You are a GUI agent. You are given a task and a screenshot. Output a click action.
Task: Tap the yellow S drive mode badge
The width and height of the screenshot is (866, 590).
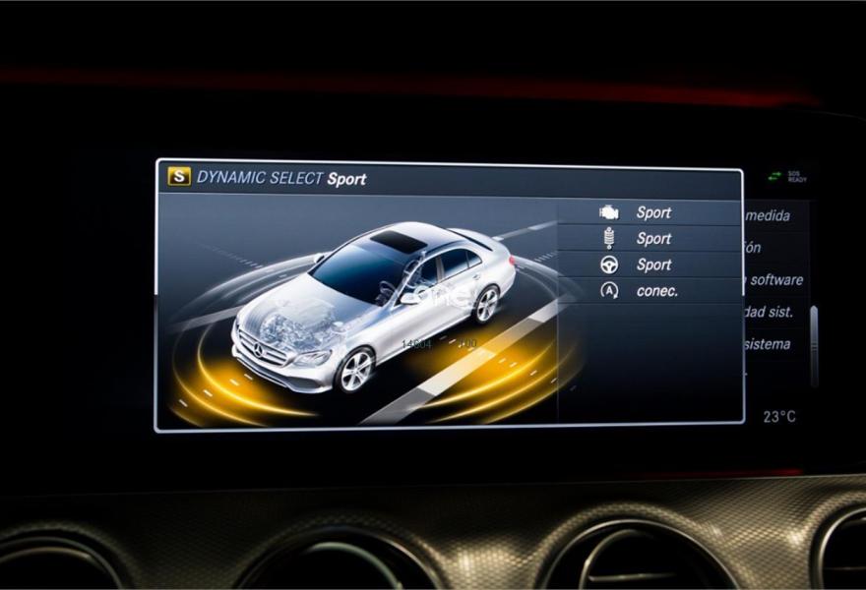179,177
